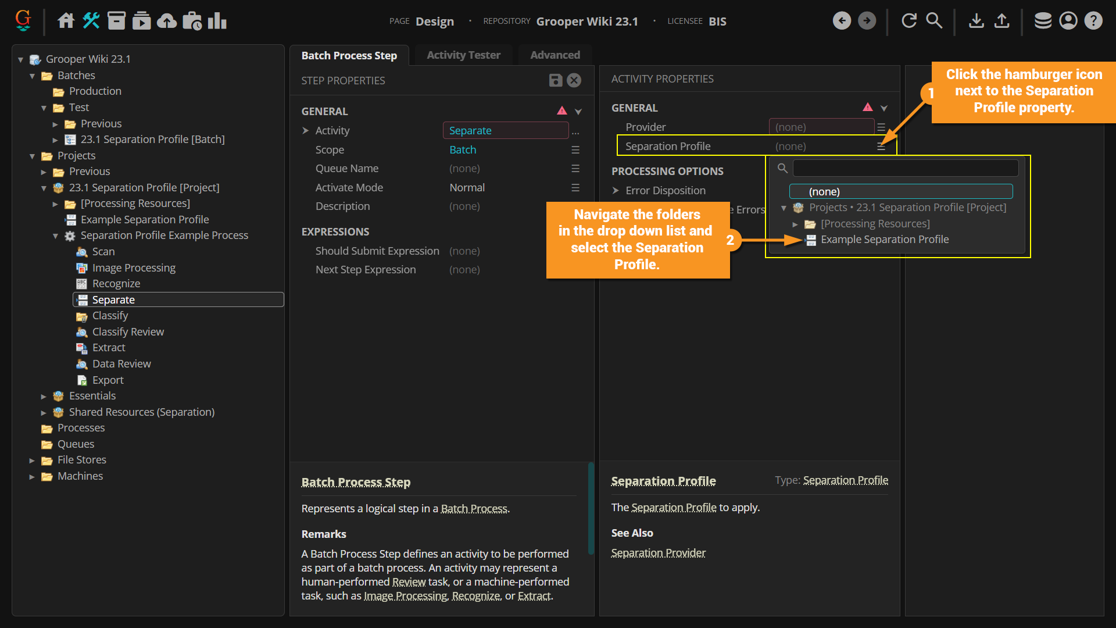This screenshot has height=628, width=1116.
Task: Switch to the Activity Tester tab
Action: tap(463, 55)
